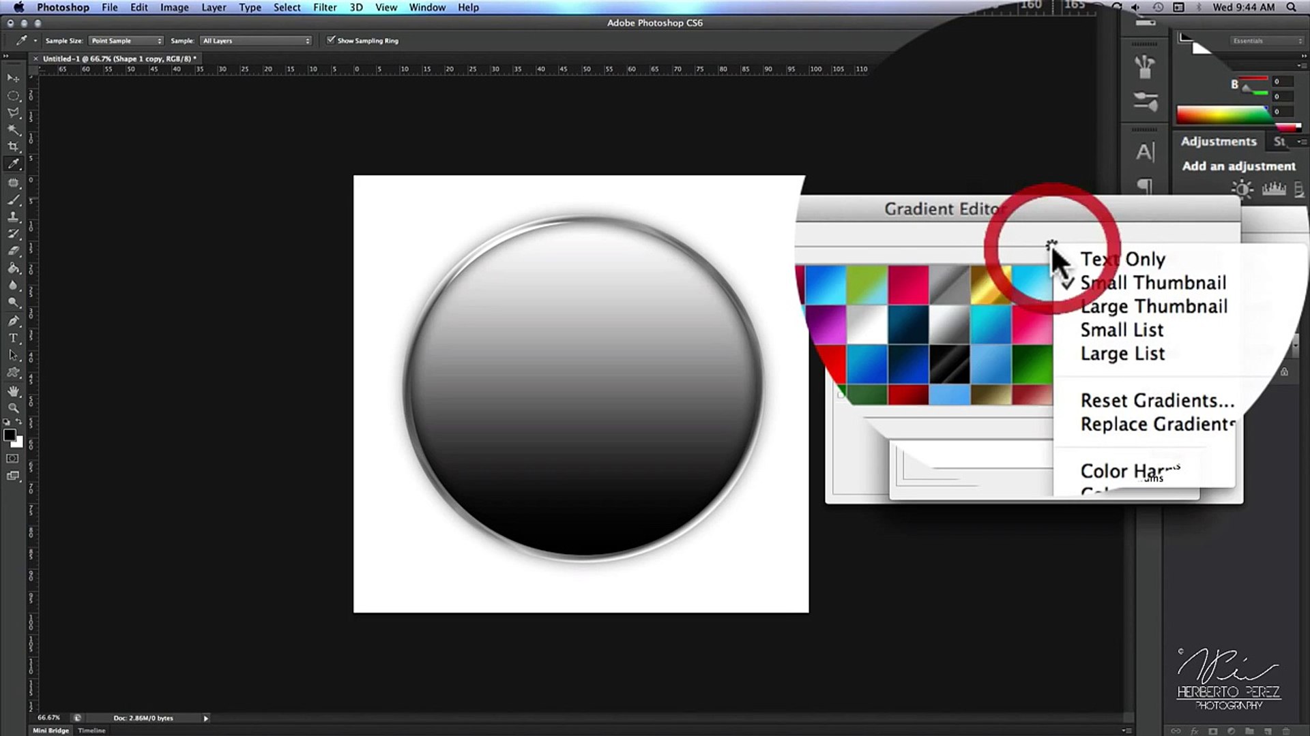Choose Large Thumbnail from gradient menu
The height and width of the screenshot is (736, 1310).
tap(1154, 307)
